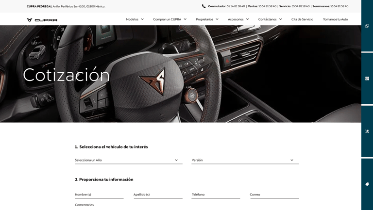This screenshot has height=210, width=373.
Task: Select the Correo email field
Action: [274, 194]
